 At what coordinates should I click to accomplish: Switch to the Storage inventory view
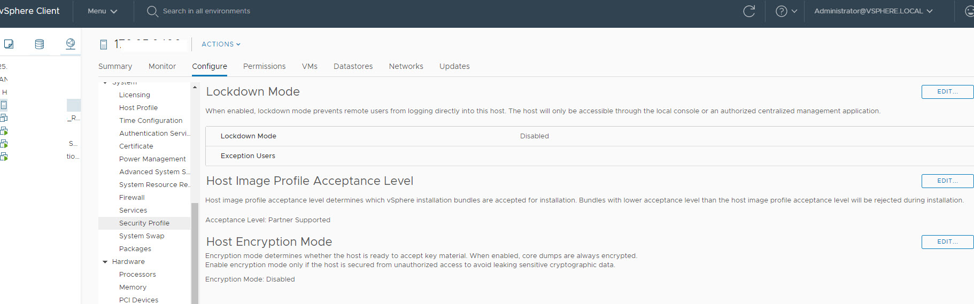40,44
